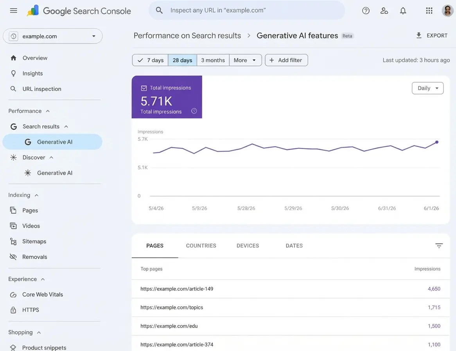Click the article-374 URL row

291,344
